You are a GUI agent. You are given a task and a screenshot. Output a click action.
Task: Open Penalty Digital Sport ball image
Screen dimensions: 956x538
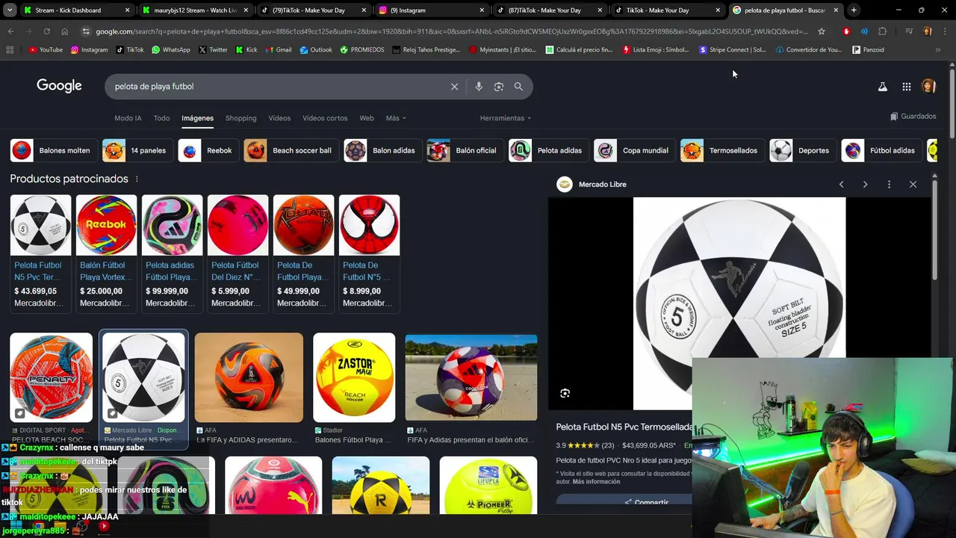tap(51, 377)
